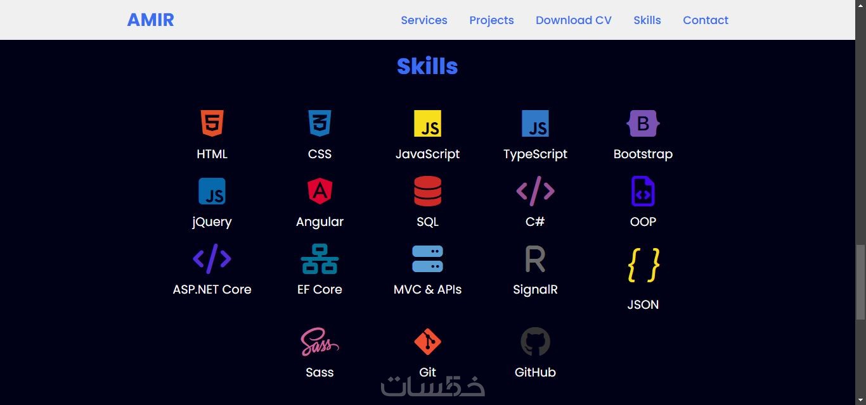
Task: Click the jQuery JS icon
Action: pyautogui.click(x=212, y=191)
